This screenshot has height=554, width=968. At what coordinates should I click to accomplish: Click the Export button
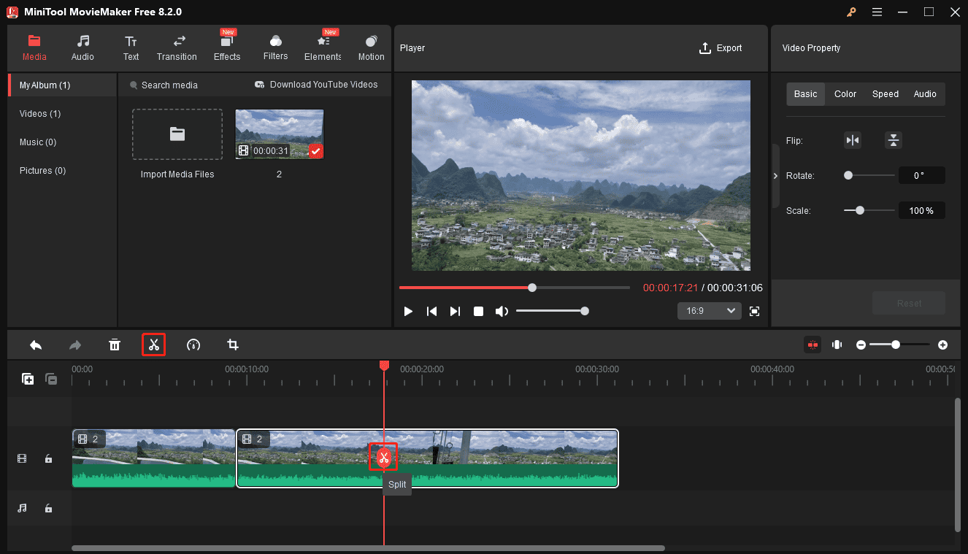click(x=721, y=48)
